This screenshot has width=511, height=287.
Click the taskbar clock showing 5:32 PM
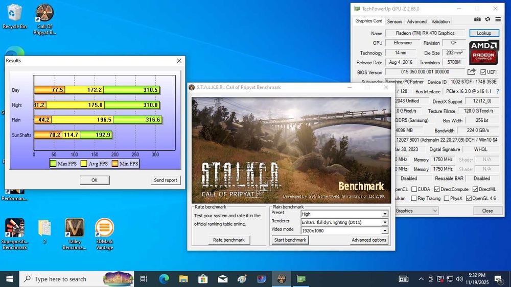pyautogui.click(x=477, y=279)
